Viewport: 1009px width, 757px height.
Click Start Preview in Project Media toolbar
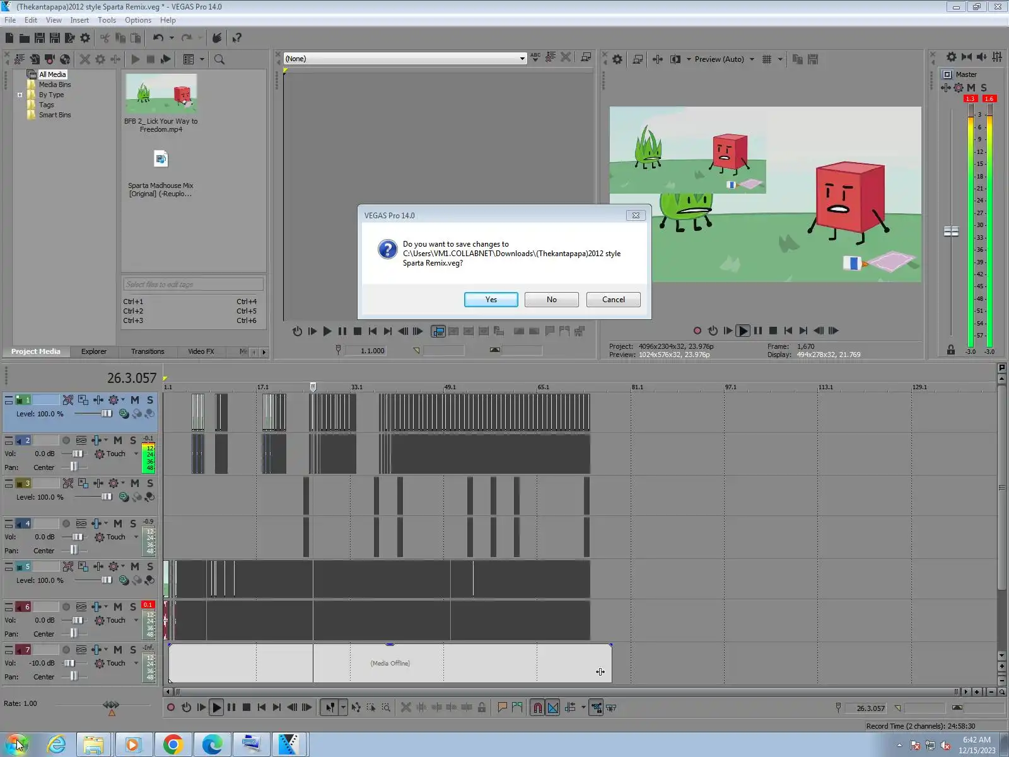[x=136, y=59]
